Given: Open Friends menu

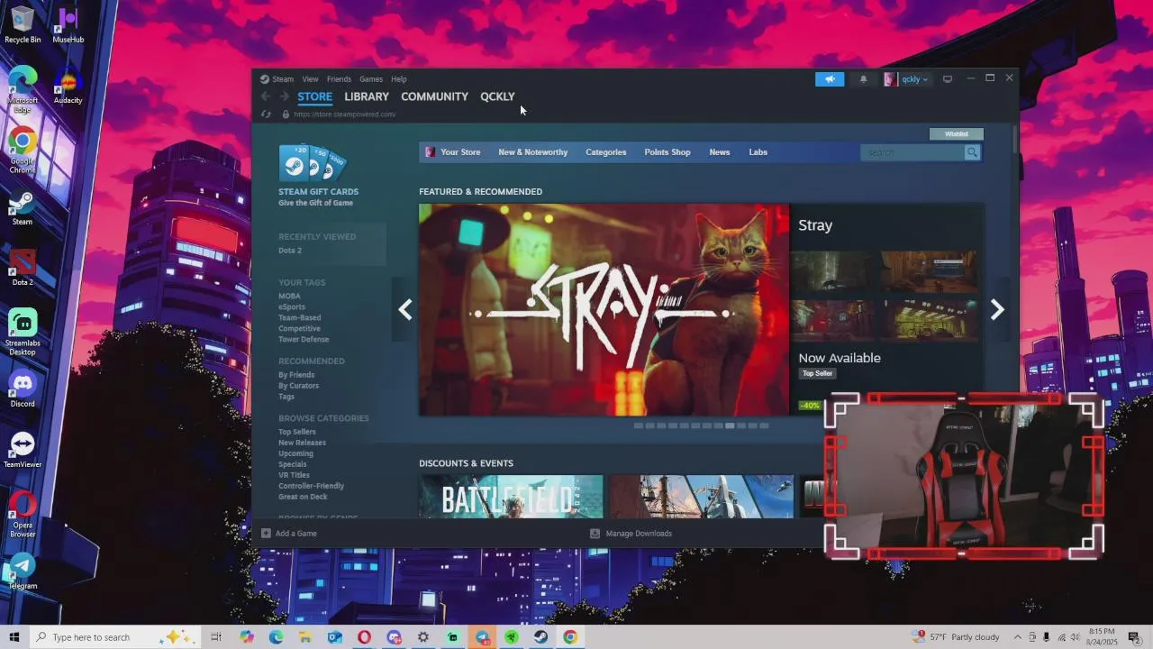Looking at the screenshot, I should 339,79.
